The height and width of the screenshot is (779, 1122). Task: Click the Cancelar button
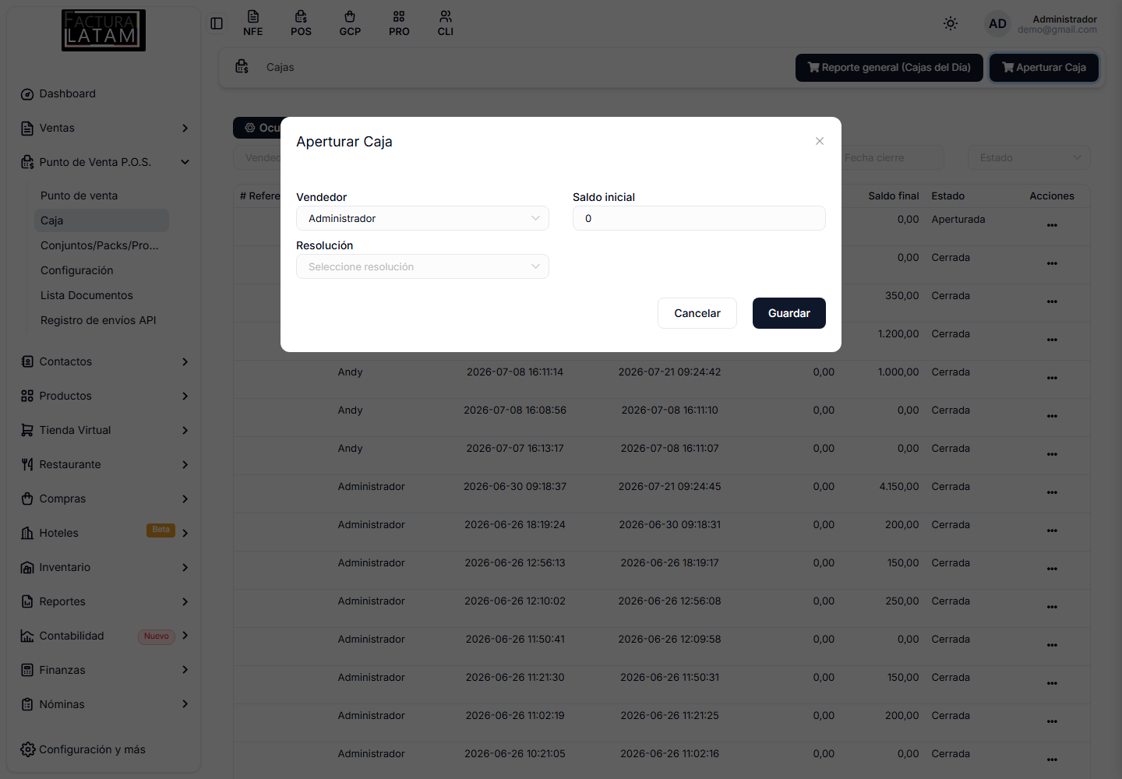[697, 313]
